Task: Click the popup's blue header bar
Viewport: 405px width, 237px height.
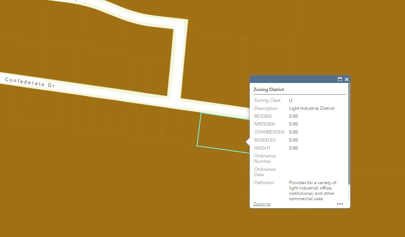Action: [293, 79]
